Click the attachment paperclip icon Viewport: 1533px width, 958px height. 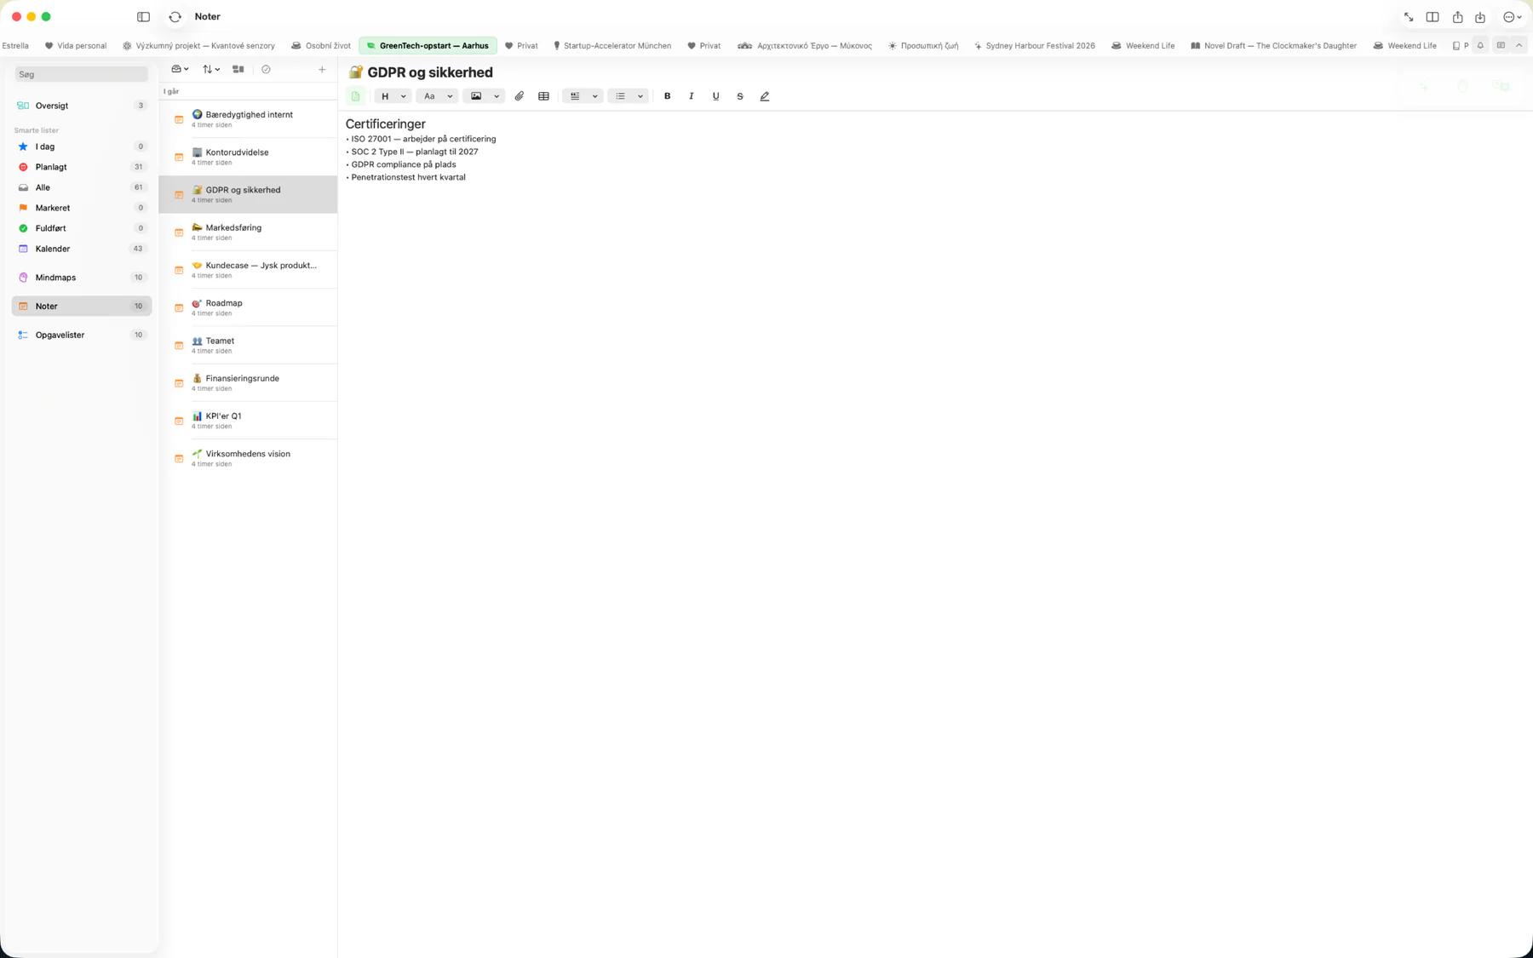click(x=520, y=96)
